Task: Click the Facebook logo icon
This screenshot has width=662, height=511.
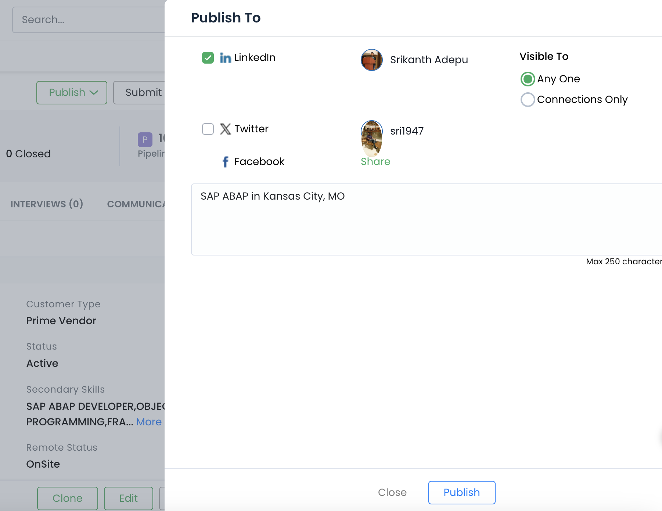Action: coord(225,162)
